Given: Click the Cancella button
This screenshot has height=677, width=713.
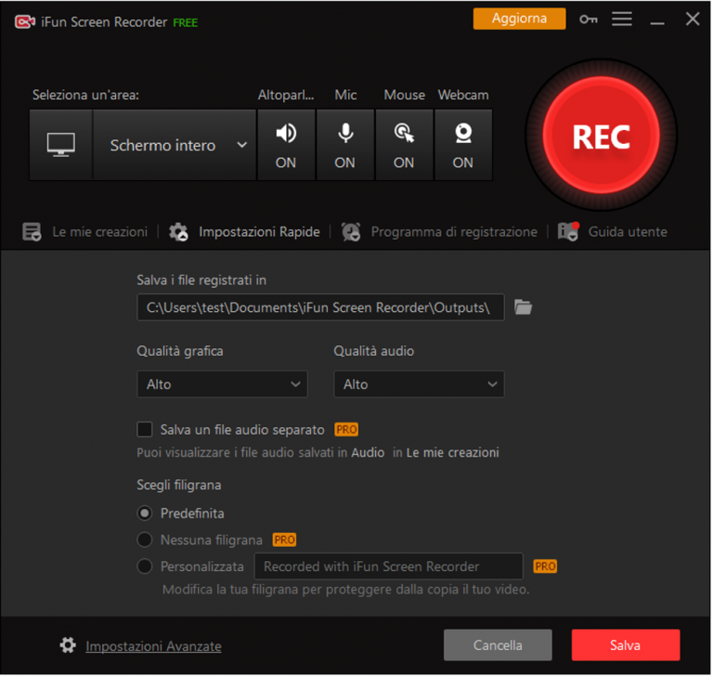Looking at the screenshot, I should pos(498,645).
